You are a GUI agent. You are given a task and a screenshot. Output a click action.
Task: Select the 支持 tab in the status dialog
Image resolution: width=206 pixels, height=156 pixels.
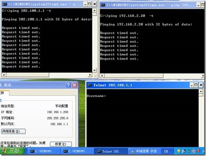(x=4, y=93)
